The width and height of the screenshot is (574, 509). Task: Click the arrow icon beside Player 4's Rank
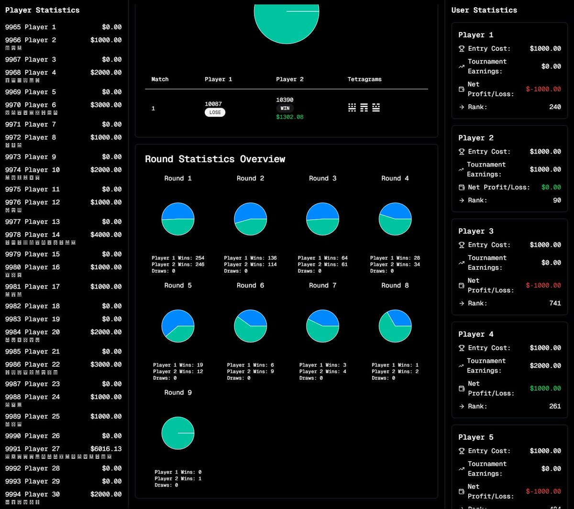[x=462, y=407]
